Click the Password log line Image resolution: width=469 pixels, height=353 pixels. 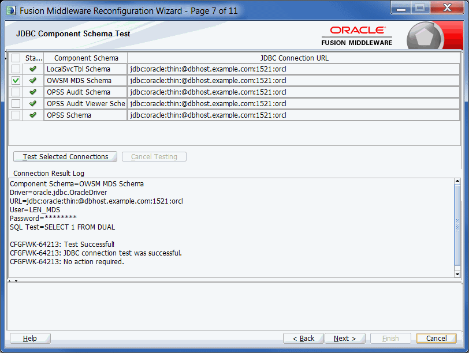click(43, 218)
